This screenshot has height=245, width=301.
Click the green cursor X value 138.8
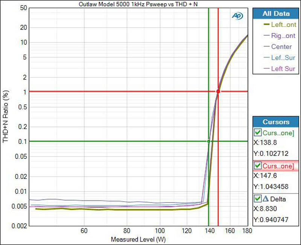tap(267, 144)
